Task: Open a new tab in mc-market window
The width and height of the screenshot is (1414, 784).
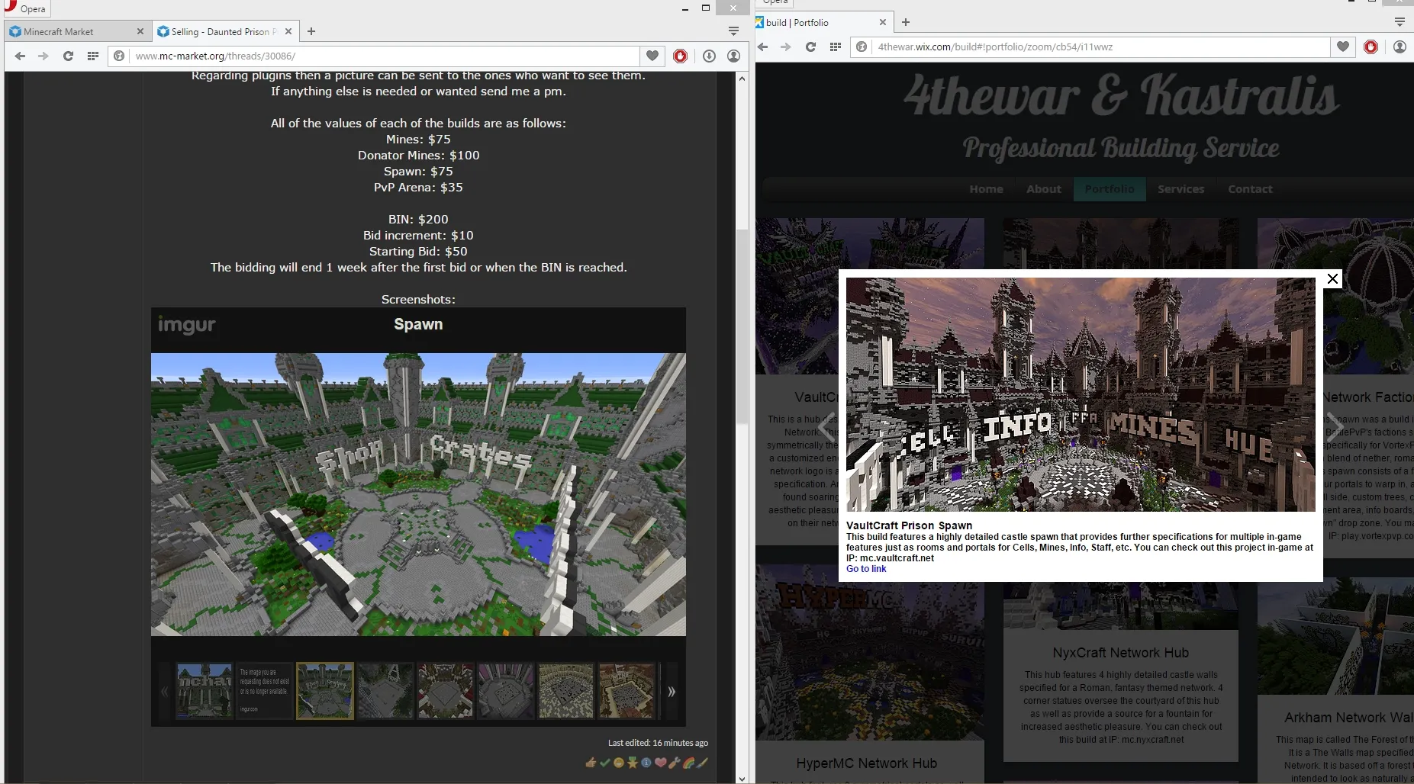Action: pyautogui.click(x=311, y=31)
